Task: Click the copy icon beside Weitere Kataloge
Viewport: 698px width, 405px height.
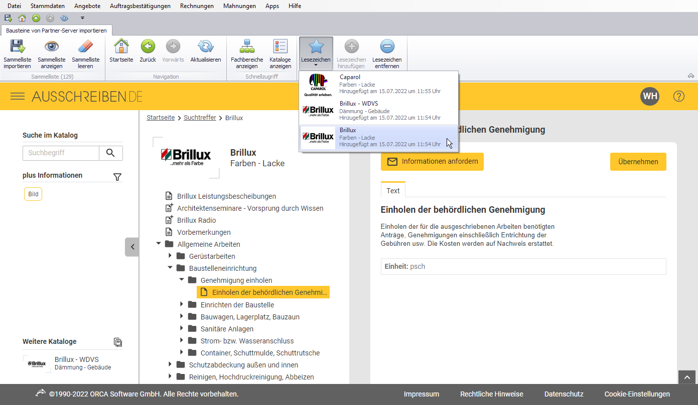Action: point(118,342)
